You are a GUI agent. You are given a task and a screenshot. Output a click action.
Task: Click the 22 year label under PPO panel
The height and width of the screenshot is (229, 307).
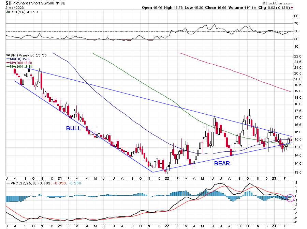click(x=167, y=226)
